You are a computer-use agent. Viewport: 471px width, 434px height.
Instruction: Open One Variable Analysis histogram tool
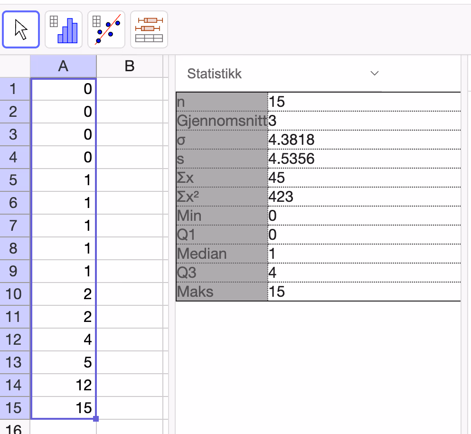[x=64, y=29]
